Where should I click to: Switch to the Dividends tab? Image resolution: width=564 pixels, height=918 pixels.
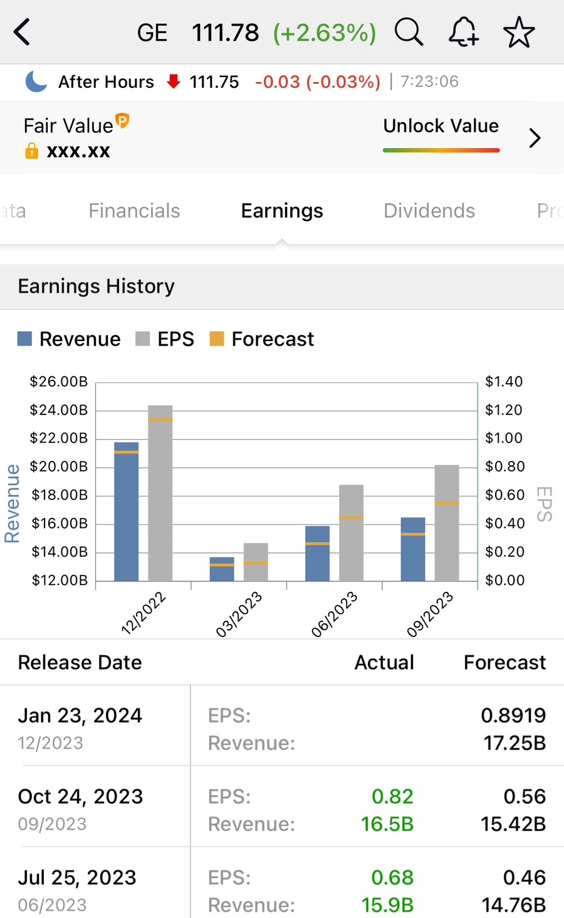pyautogui.click(x=429, y=211)
